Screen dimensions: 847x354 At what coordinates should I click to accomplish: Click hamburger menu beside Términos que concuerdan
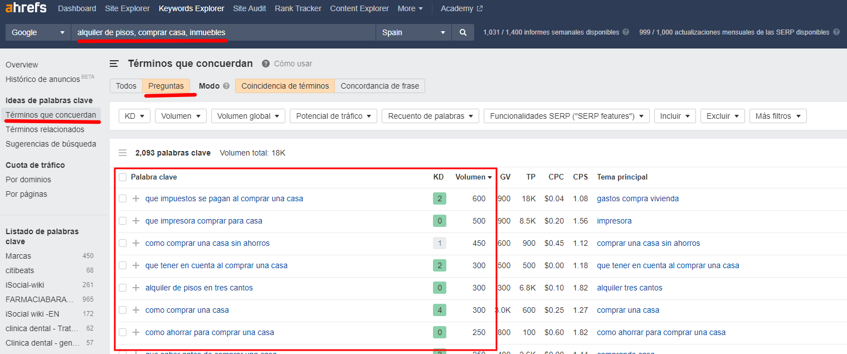pyautogui.click(x=114, y=64)
